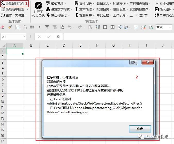The height and width of the screenshot is (144, 174).
Task: Click the 打开工作表导航 compass icon
Action: [38, 6]
